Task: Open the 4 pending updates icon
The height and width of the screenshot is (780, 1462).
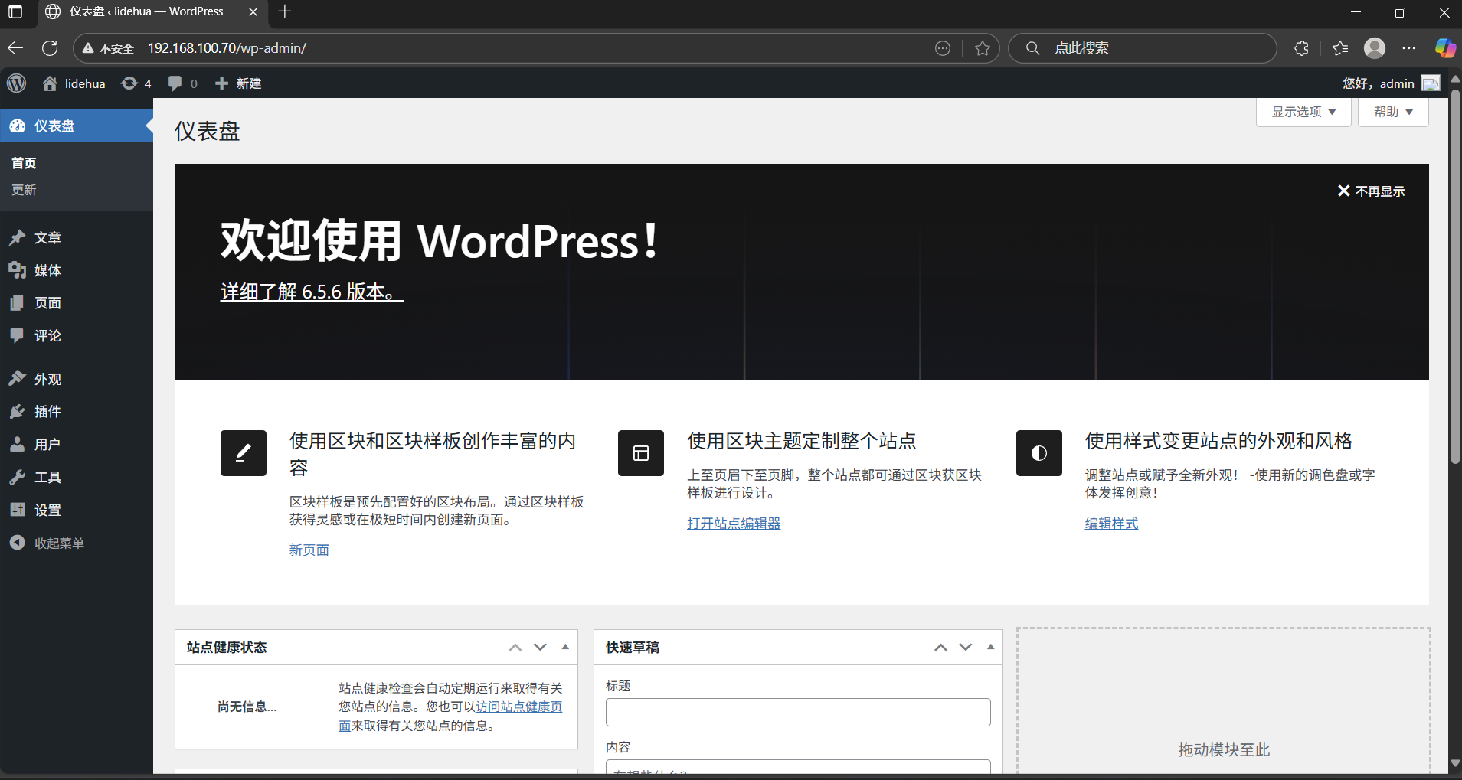Action: (136, 83)
